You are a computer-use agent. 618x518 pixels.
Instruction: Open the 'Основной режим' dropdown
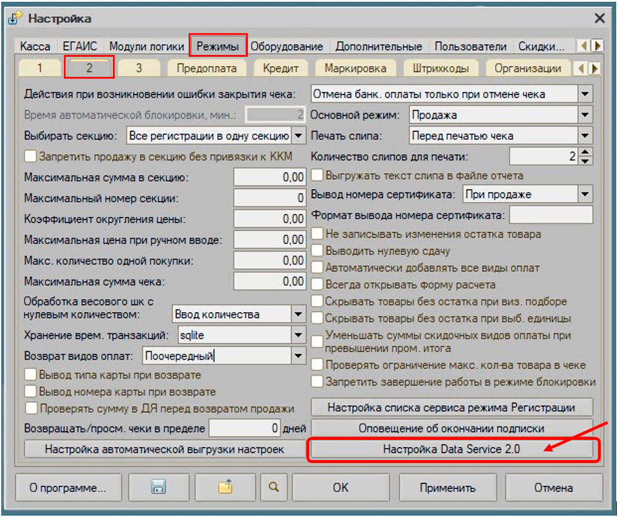(585, 115)
